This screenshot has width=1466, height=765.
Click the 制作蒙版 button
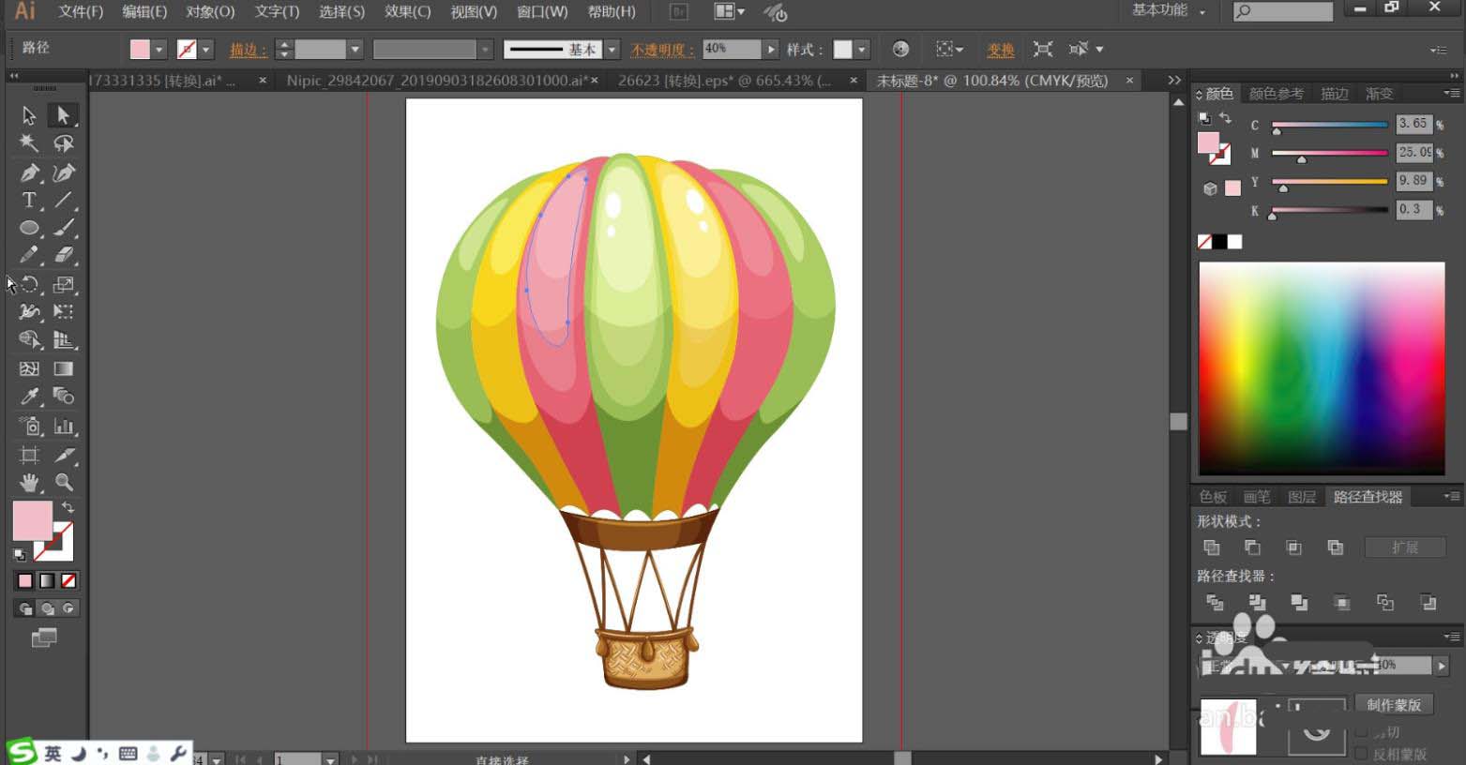1393,705
